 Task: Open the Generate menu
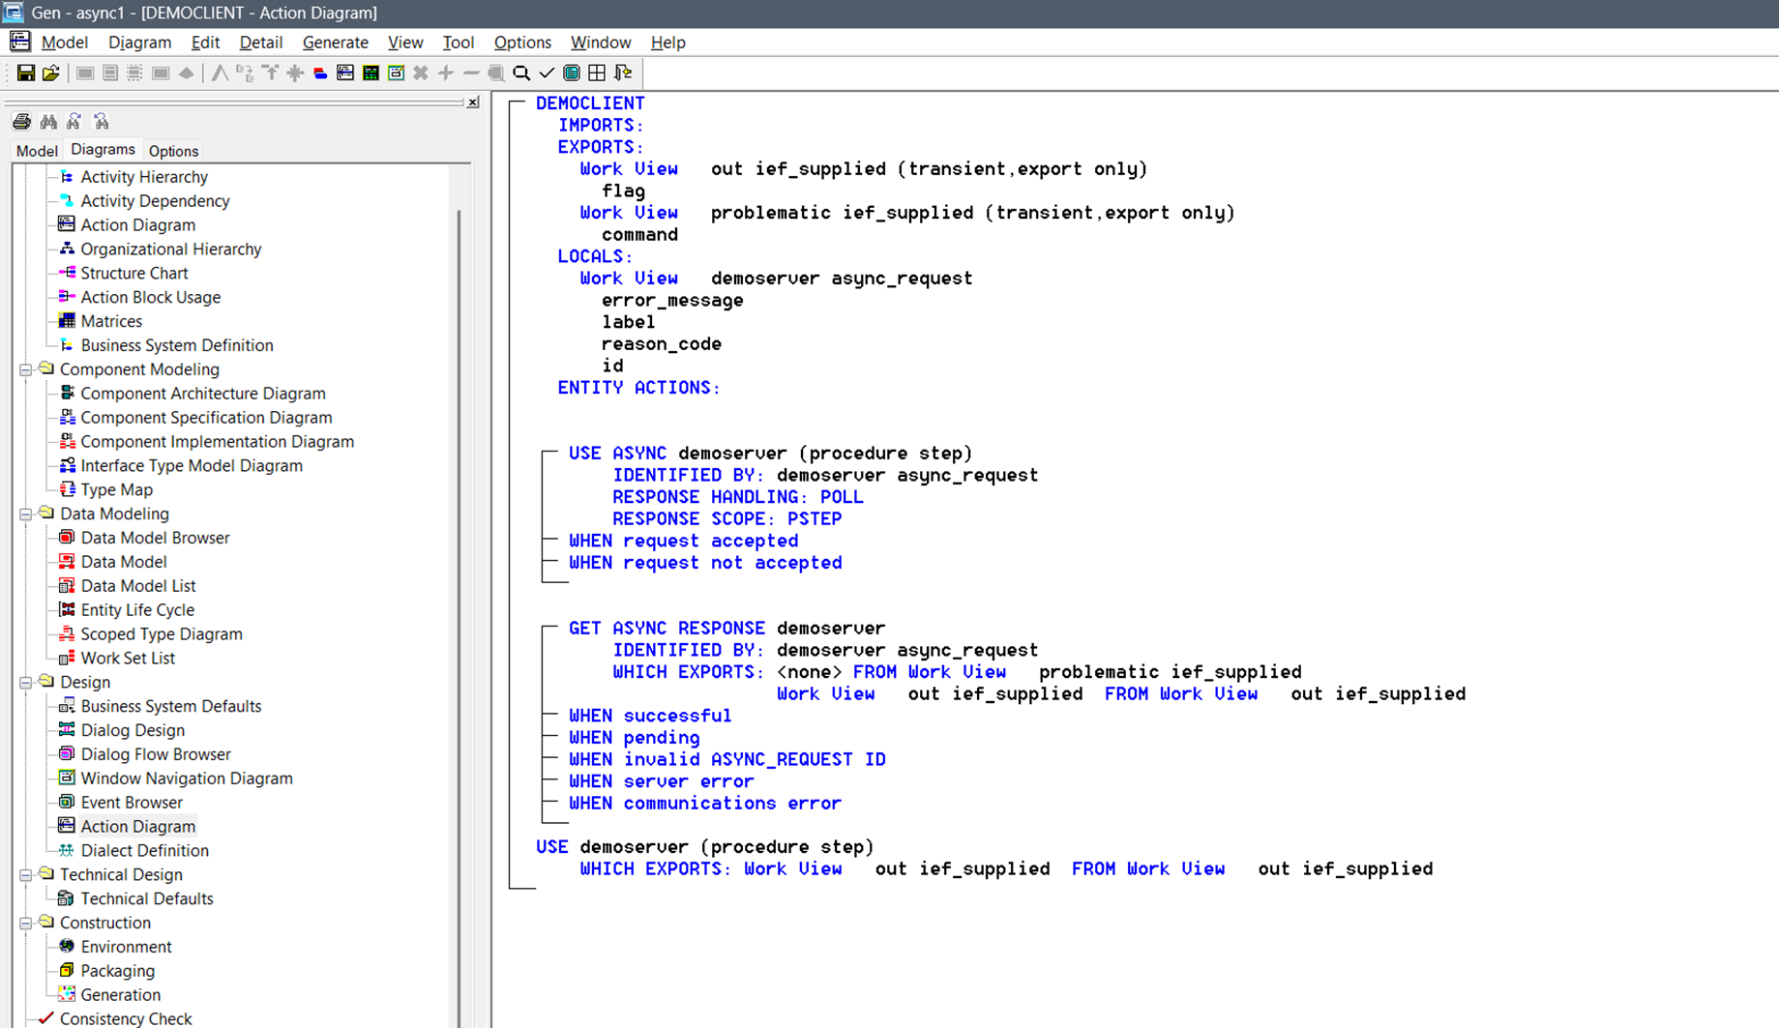click(x=335, y=43)
